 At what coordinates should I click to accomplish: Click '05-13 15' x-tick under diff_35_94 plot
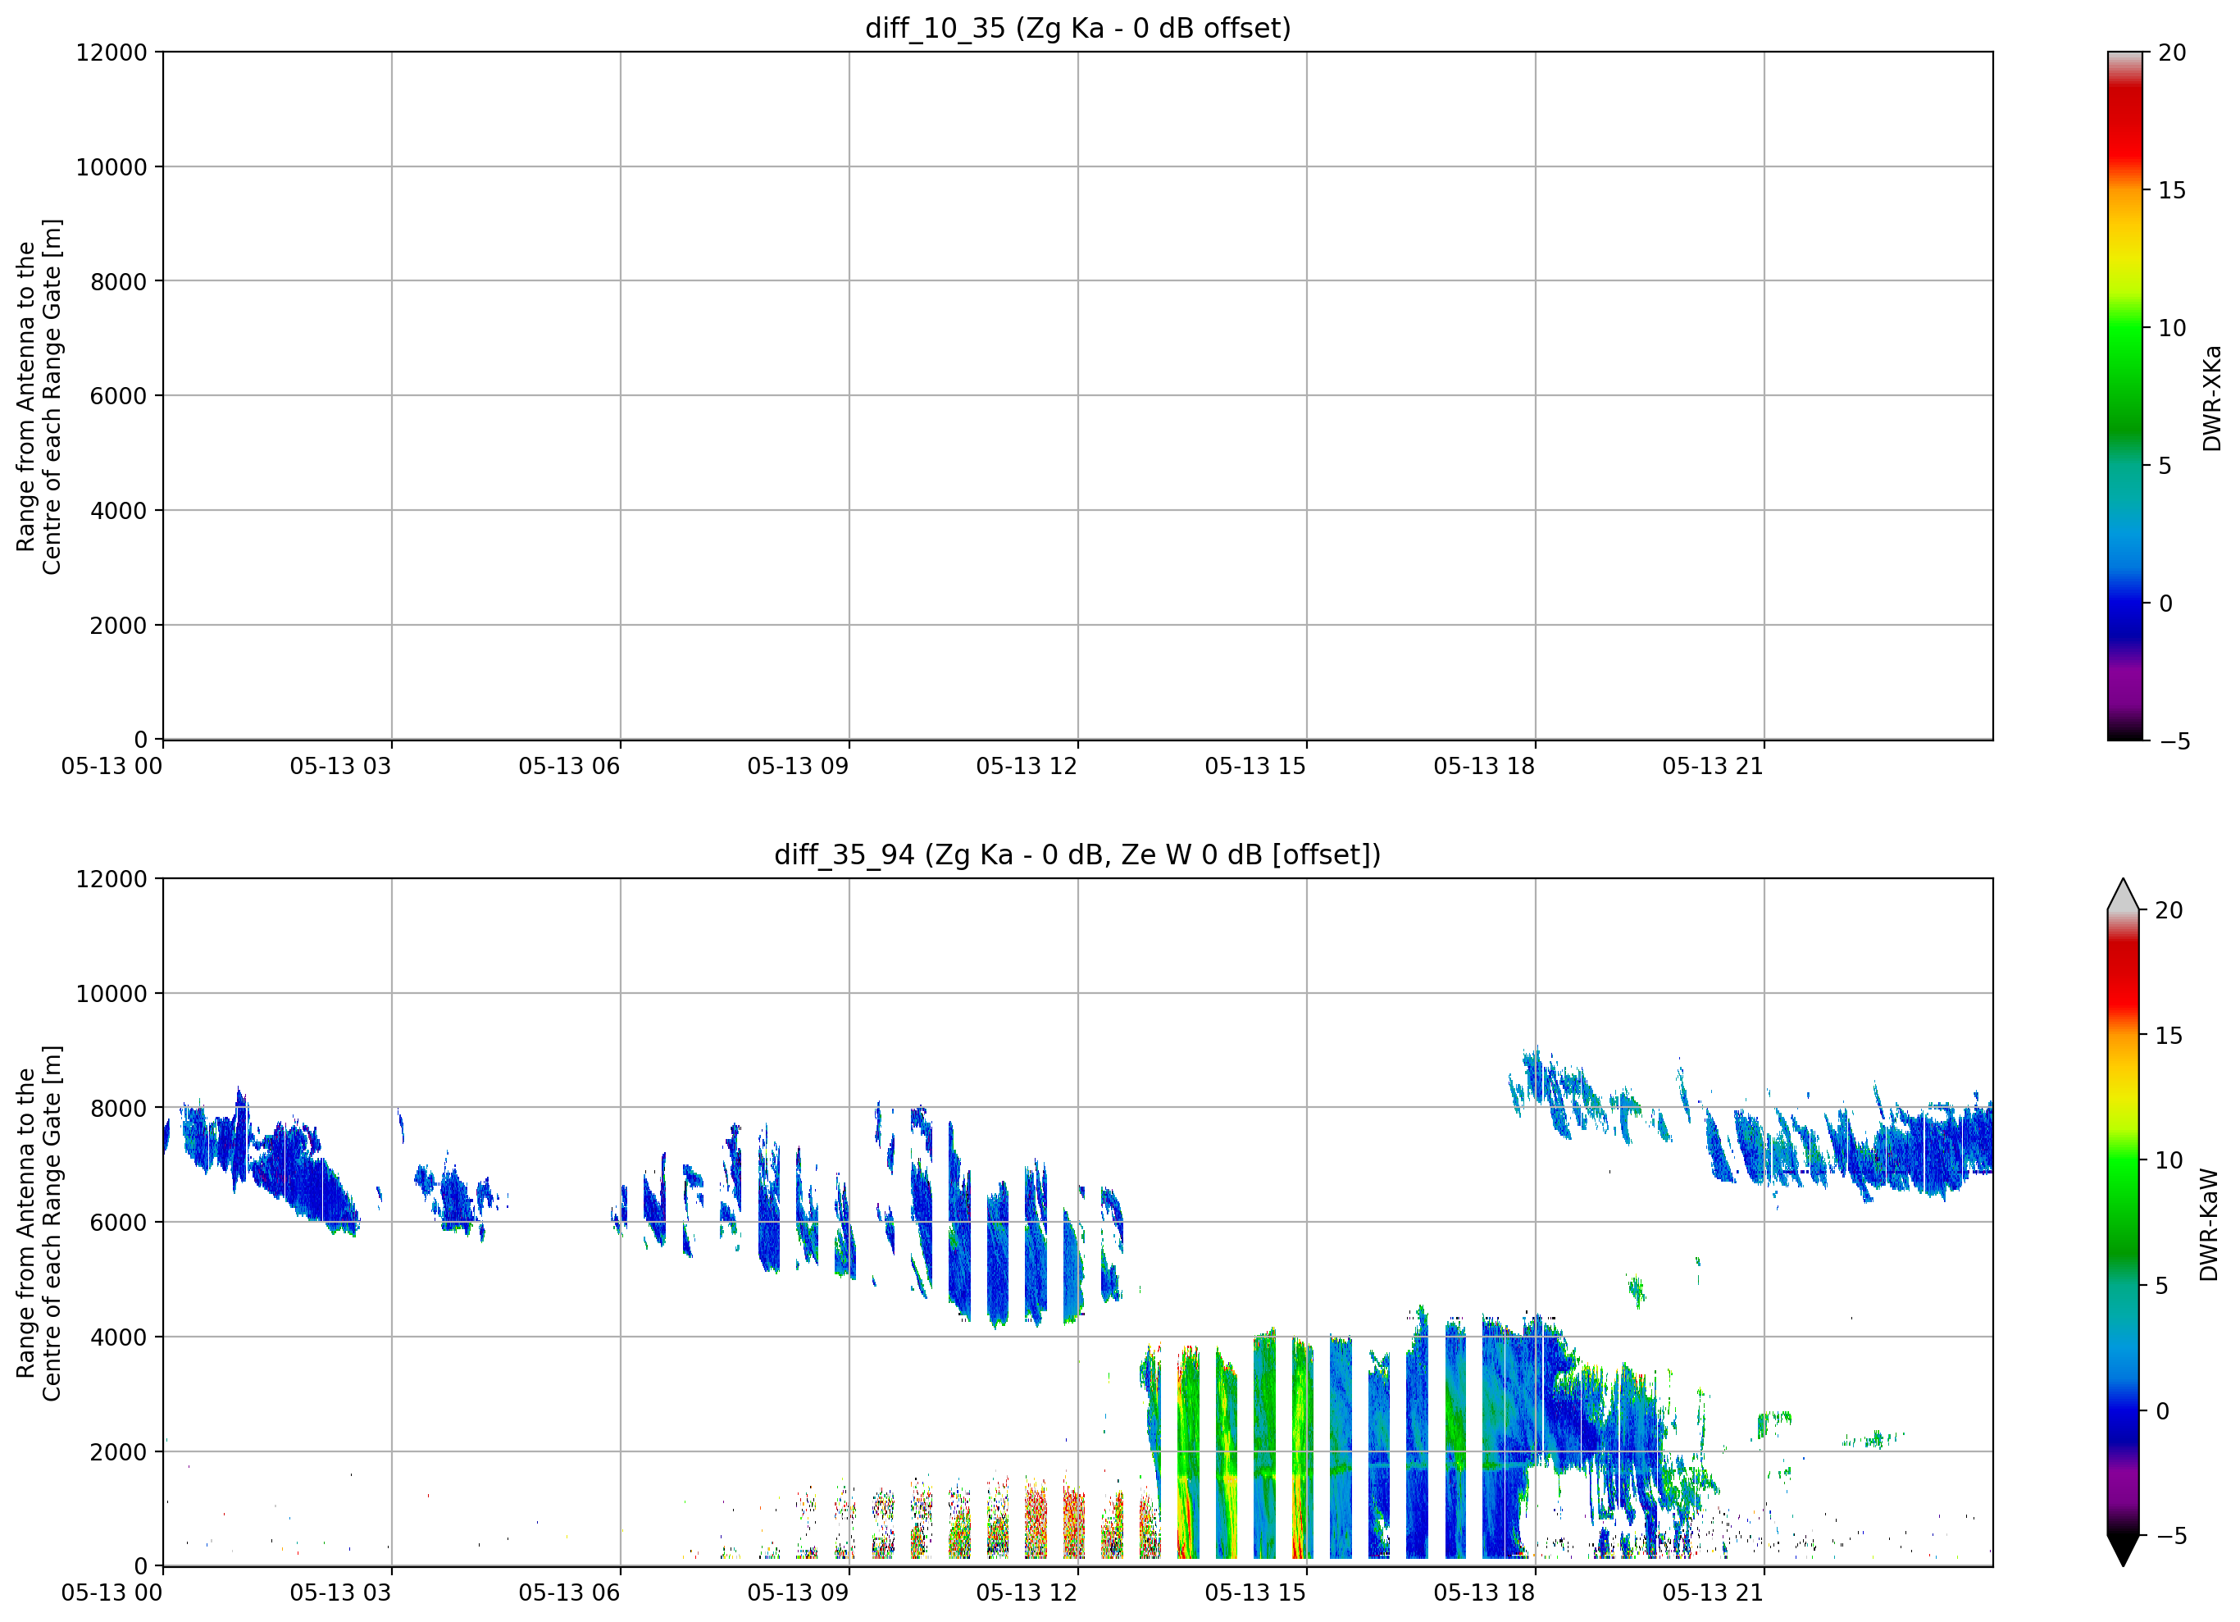pos(1255,1593)
